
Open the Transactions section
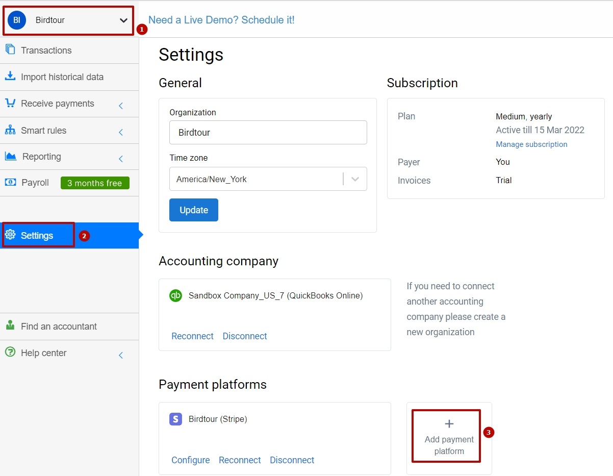click(x=46, y=50)
